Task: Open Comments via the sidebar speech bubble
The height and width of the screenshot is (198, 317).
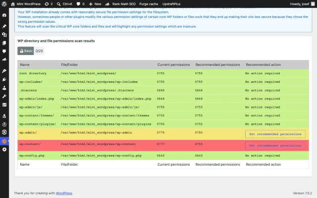Action: (4, 51)
